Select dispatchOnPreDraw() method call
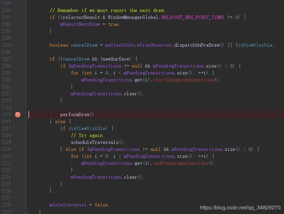This screenshot has height=214, width=284. 199,45
